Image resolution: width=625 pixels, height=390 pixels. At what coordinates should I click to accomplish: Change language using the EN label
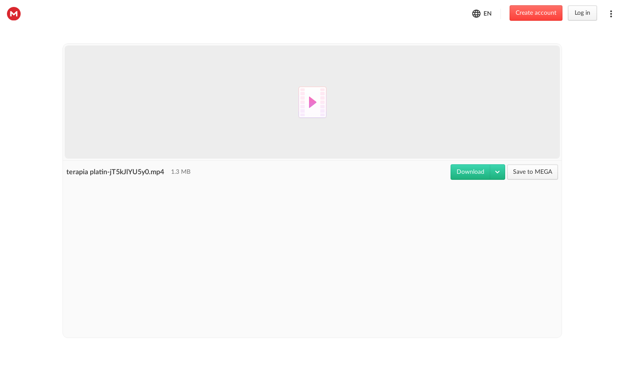point(487,13)
